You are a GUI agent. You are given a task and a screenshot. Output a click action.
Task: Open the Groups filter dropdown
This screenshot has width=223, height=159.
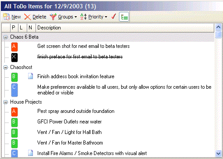coord(63,17)
